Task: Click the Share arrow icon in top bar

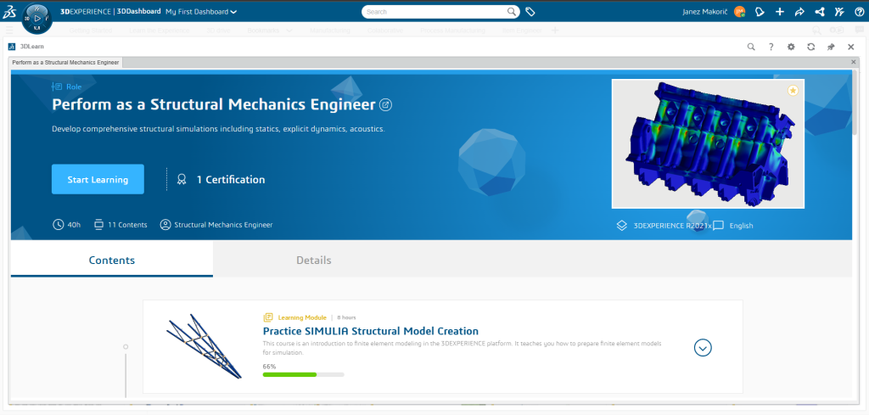Action: (799, 12)
